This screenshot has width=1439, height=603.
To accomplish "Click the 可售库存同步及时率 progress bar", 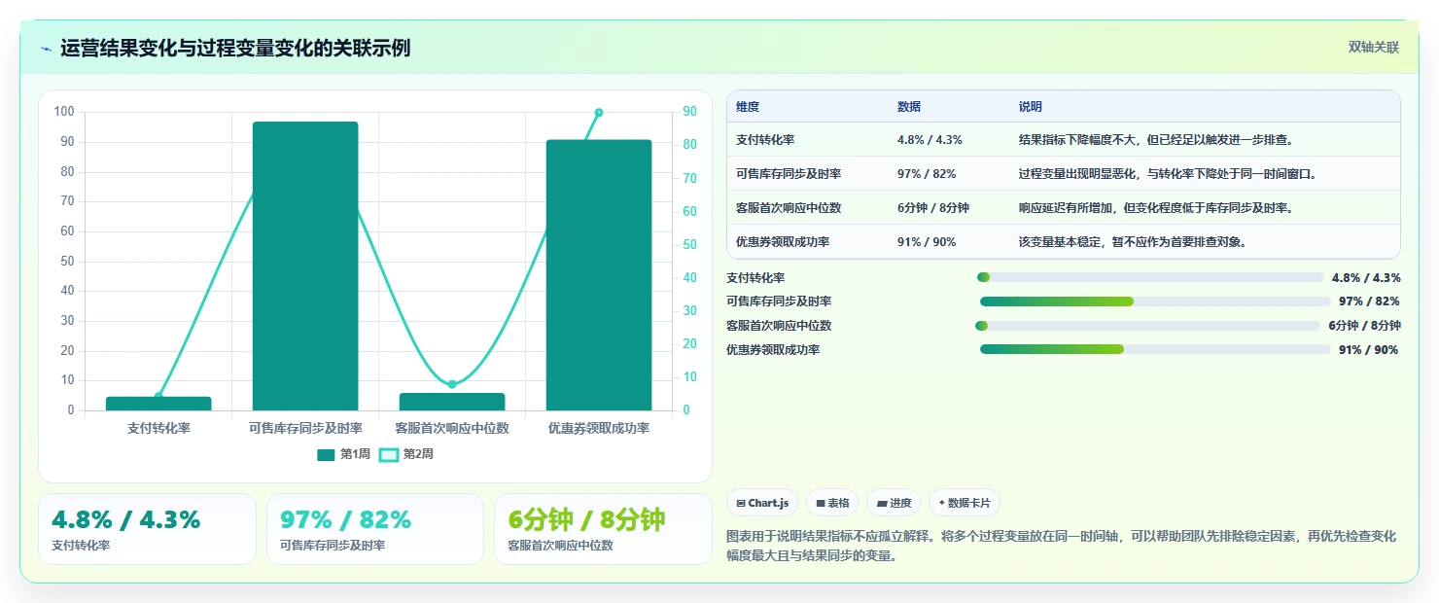I will (x=1153, y=301).
